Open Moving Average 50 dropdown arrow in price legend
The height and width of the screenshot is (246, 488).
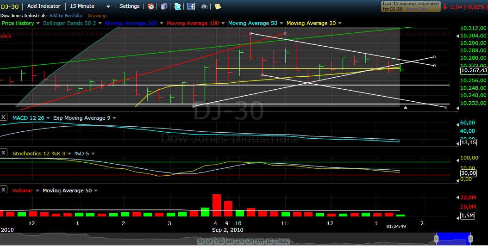click(282, 23)
